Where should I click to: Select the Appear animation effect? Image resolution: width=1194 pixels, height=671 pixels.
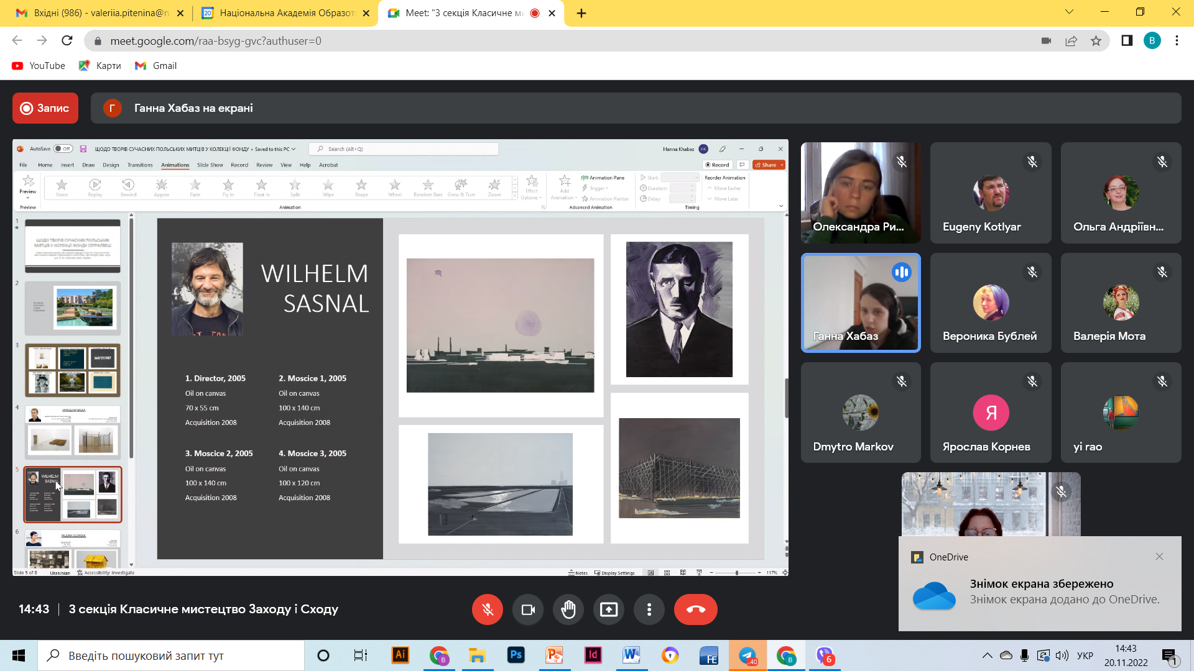tap(162, 187)
